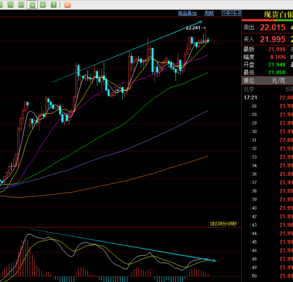Open the 周期 period menu
This screenshot has height=282, width=293.
pyautogui.click(x=209, y=13)
